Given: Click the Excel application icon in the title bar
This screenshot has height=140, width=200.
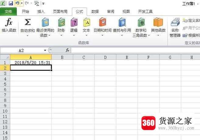Looking at the screenshot, I should click(3, 3).
